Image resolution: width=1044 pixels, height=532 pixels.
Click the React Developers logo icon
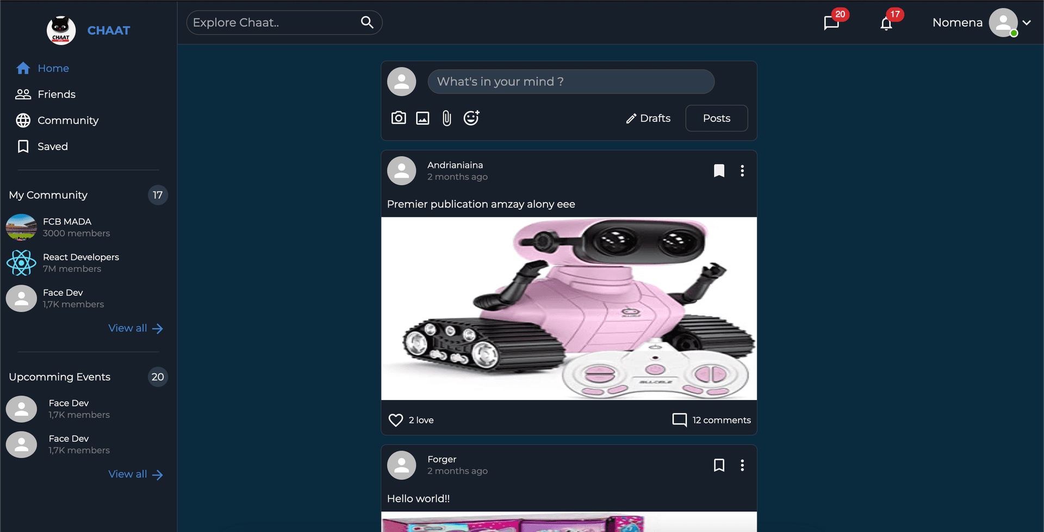point(21,263)
